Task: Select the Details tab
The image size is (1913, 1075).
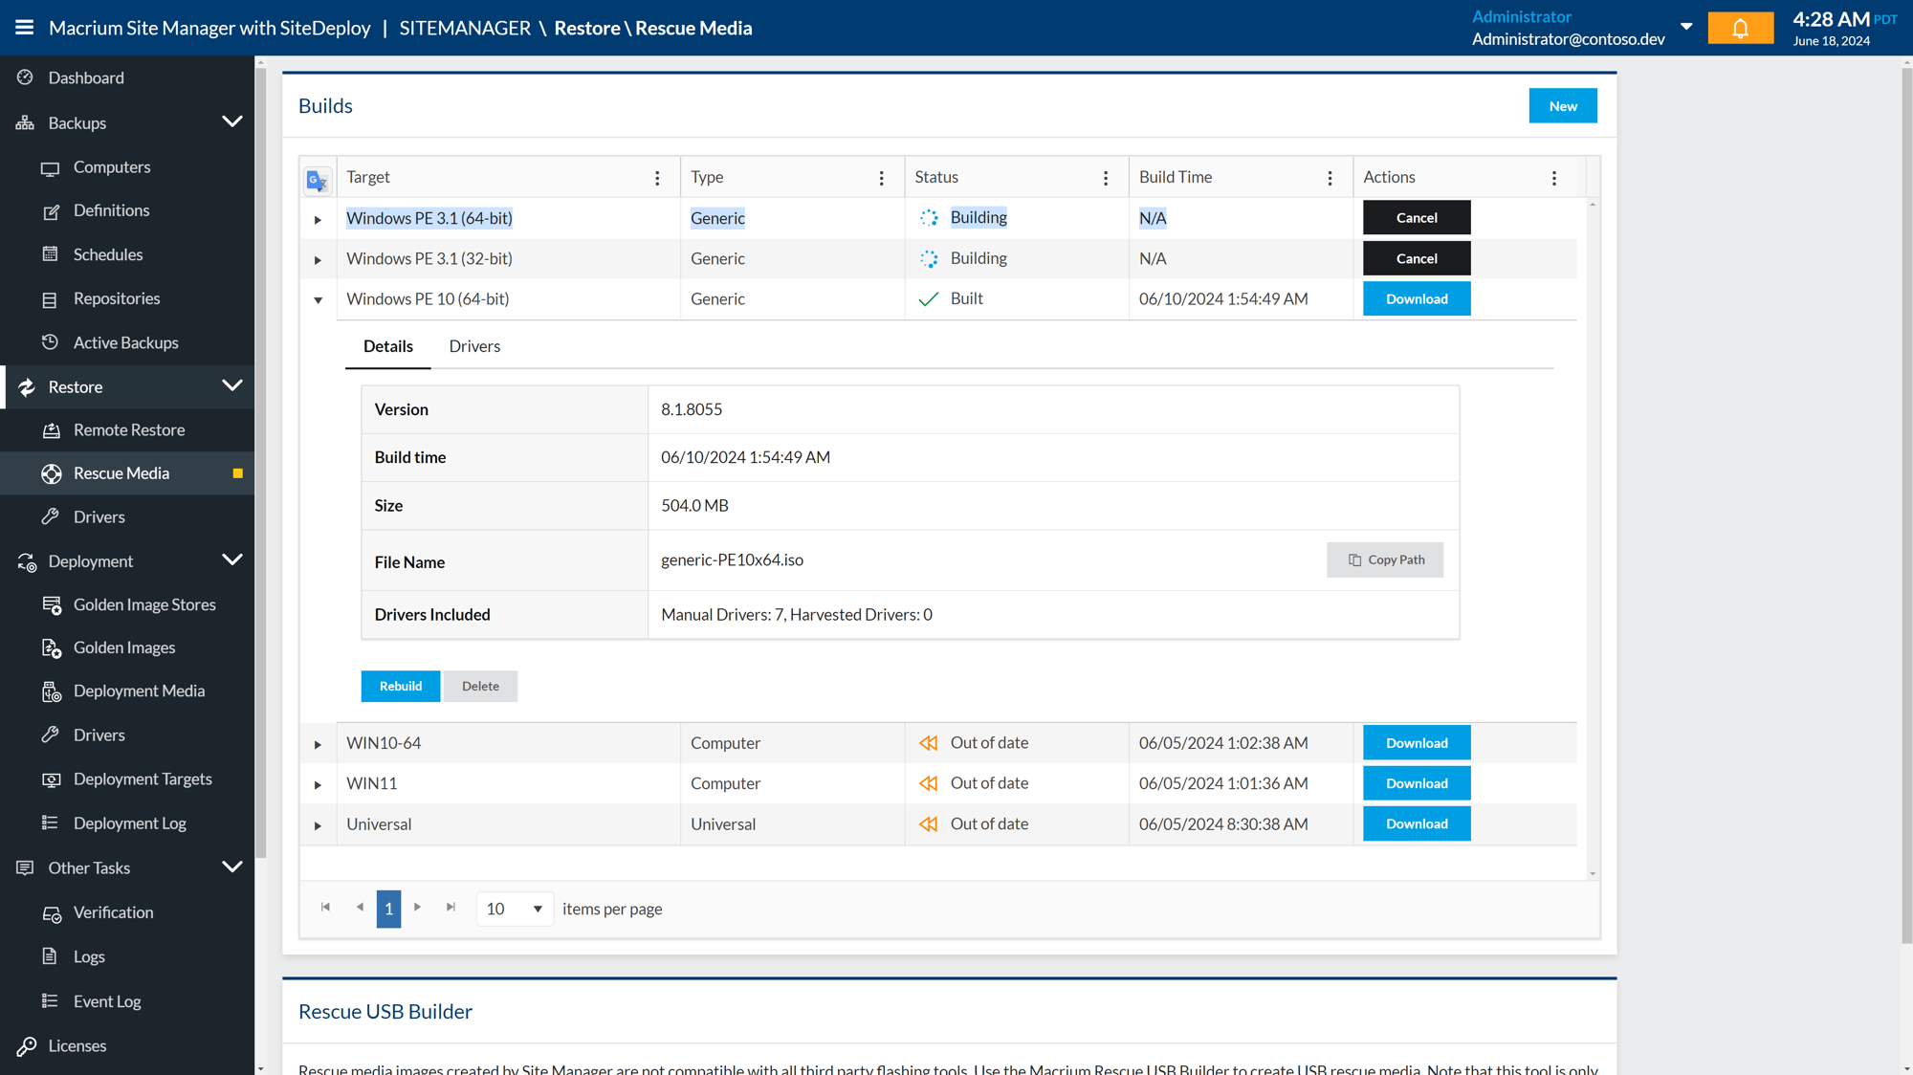Action: [388, 346]
